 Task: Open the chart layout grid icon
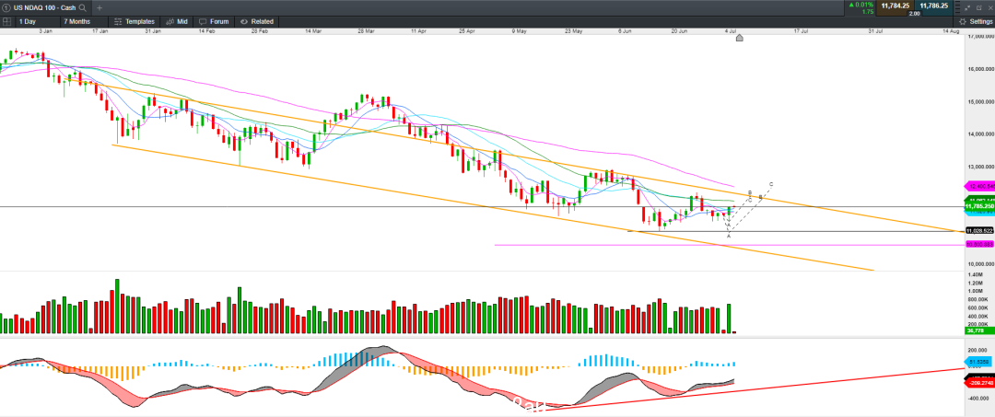click(x=6, y=21)
